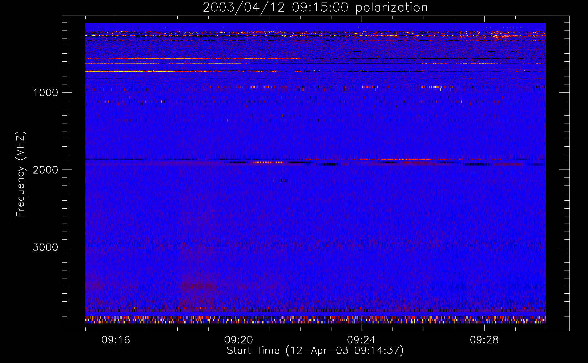Click the plot title '2003/04/12 09:15:00 polarization'
588x363 pixels.
pos(315,8)
